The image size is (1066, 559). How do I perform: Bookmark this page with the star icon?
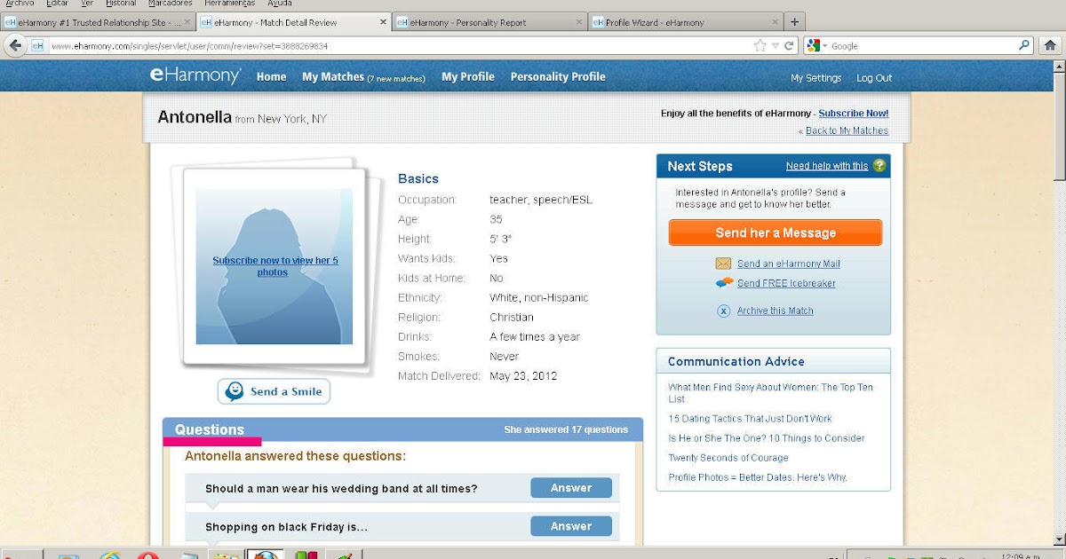coord(760,45)
